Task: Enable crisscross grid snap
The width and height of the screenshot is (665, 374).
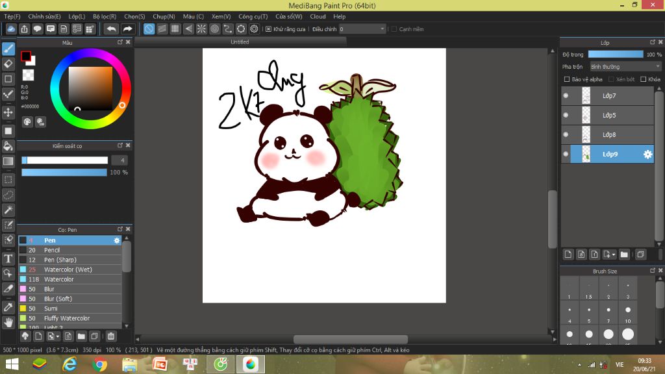Action: [x=175, y=29]
